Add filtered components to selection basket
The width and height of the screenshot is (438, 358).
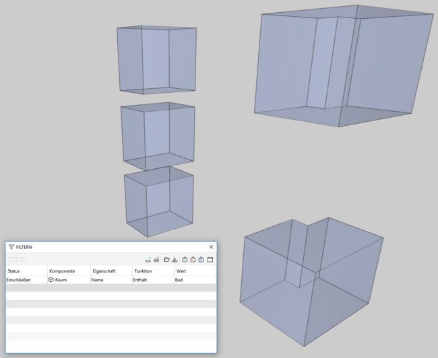tap(185, 260)
